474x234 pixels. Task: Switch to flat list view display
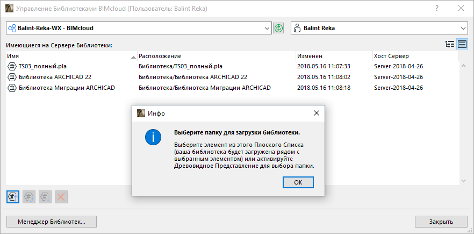[x=462, y=44]
